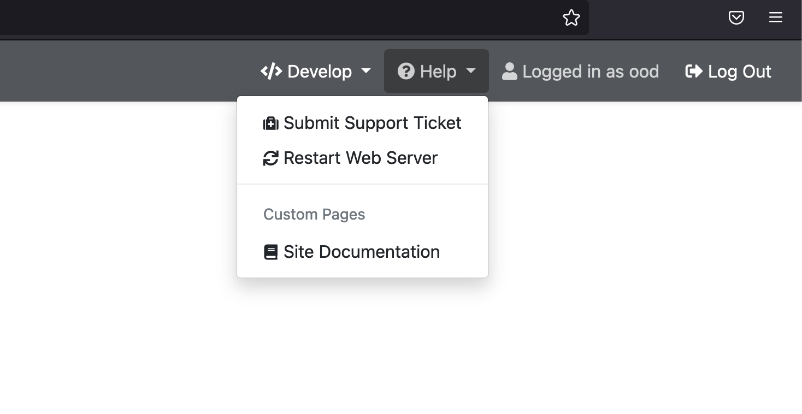The image size is (802, 414).
Task: Open the Firefox hamburger application menu
Action: pos(776,17)
